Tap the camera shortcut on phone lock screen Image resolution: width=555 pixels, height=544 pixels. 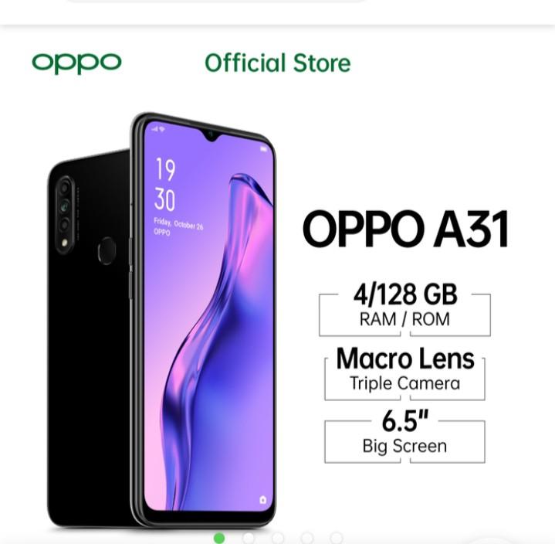point(262,499)
